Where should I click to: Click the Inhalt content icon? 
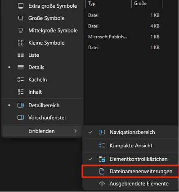coord(21,92)
